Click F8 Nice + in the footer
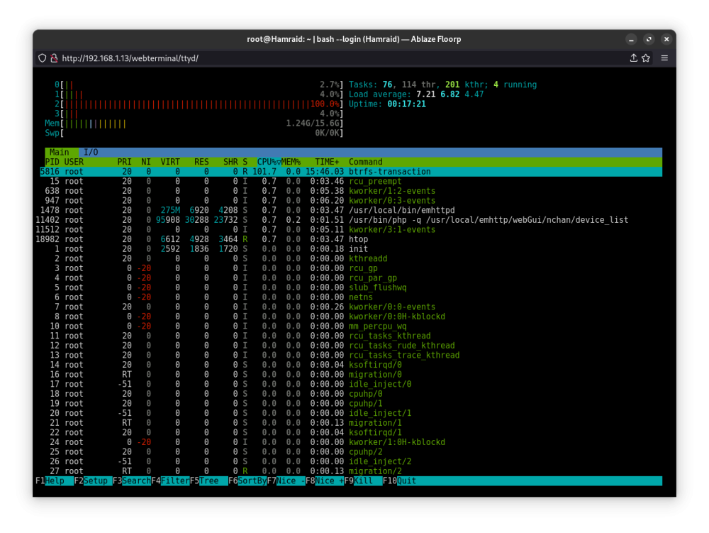Viewport: 709px width, 533px height. click(x=325, y=481)
